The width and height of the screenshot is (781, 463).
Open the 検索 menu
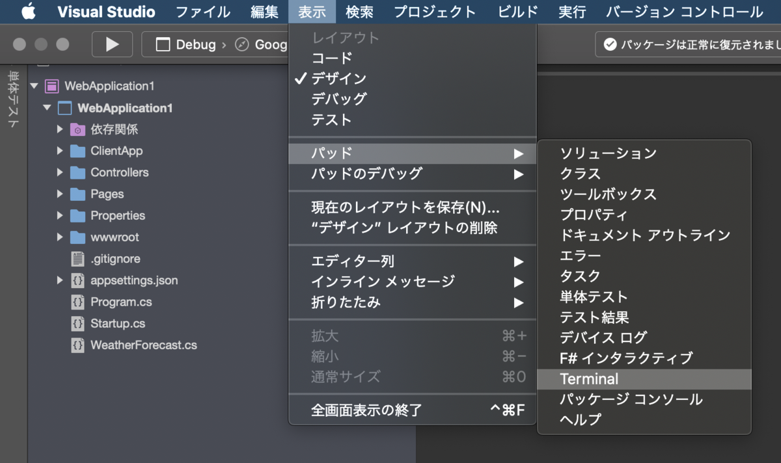coord(360,12)
